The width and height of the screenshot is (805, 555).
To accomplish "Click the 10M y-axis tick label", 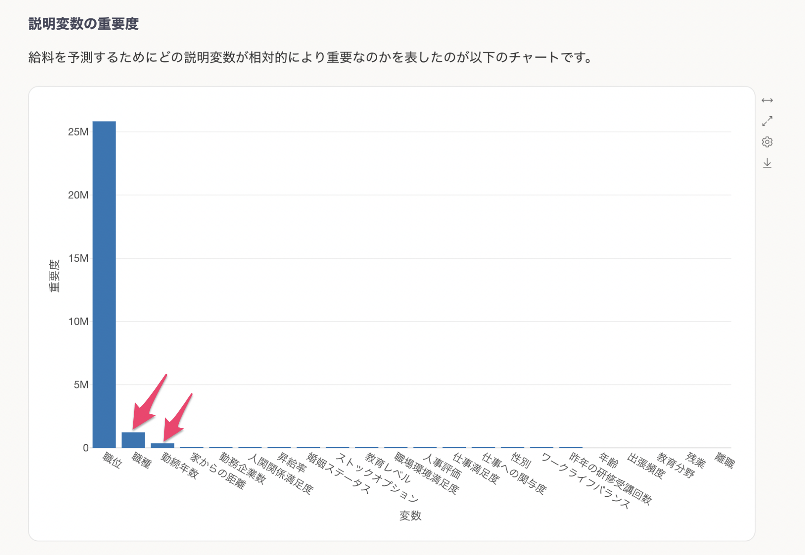I will [78, 322].
